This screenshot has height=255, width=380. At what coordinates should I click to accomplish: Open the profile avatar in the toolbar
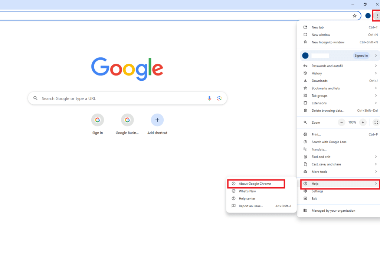(368, 16)
